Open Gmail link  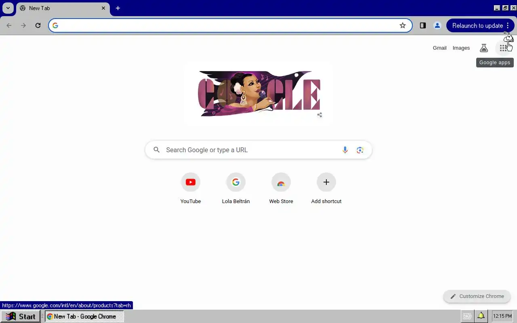click(x=439, y=48)
